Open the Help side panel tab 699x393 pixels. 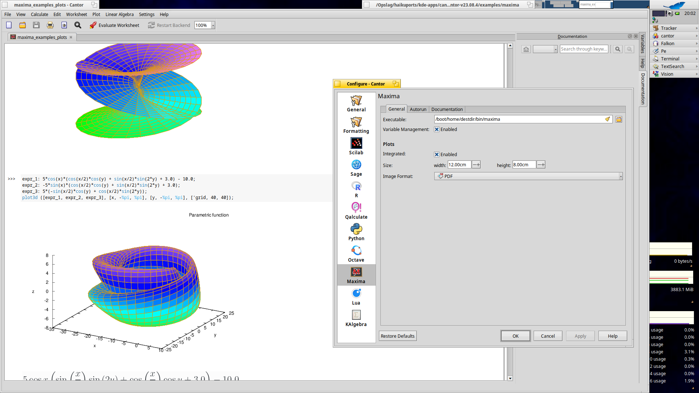643,63
